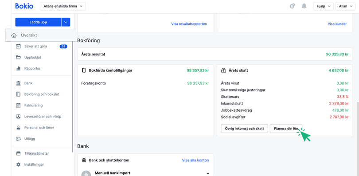Click the notification bell icon
This screenshot has height=176, width=359.
click(304, 6)
